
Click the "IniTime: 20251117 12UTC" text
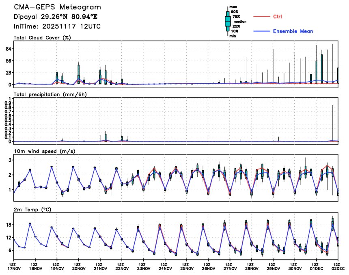(x=57, y=26)
